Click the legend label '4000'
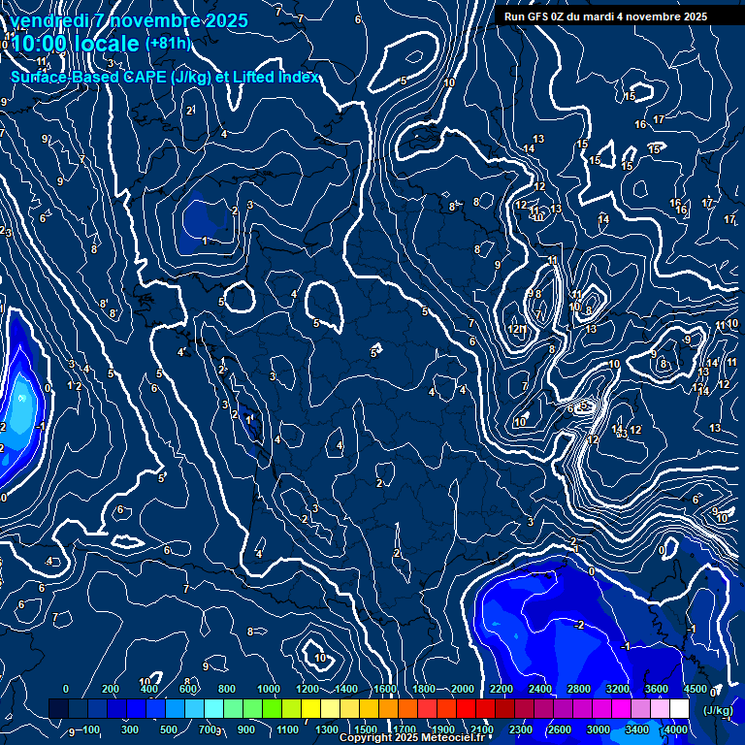The width and height of the screenshot is (745, 745). pos(676,729)
